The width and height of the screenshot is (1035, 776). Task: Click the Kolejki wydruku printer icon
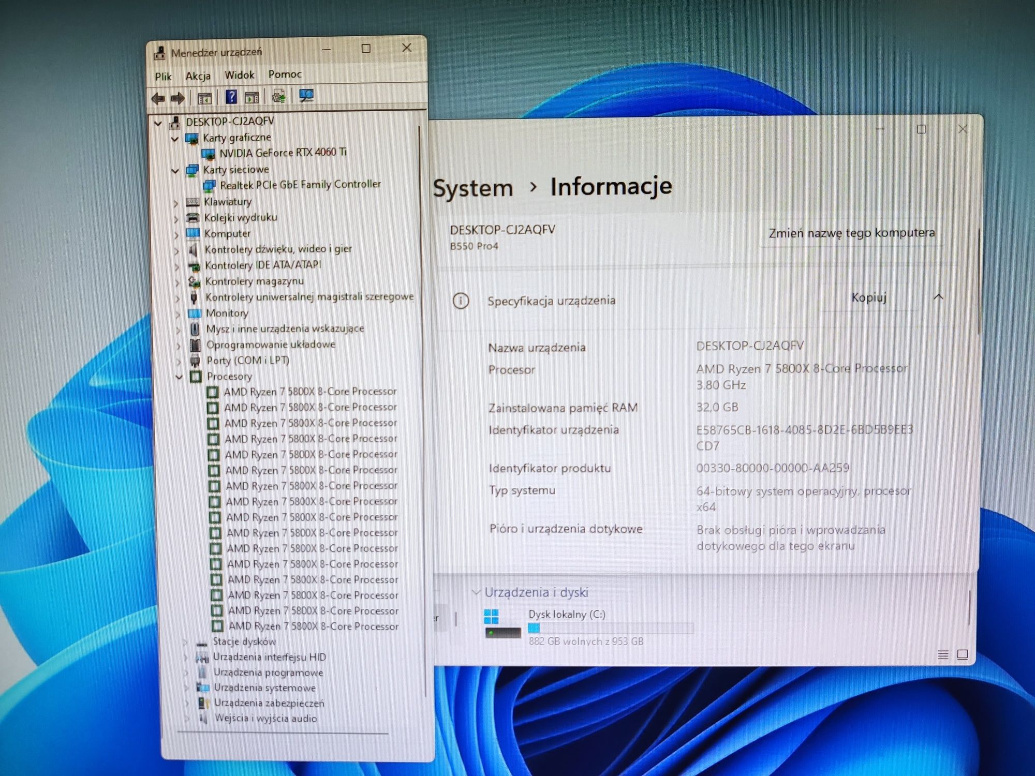[x=193, y=218]
